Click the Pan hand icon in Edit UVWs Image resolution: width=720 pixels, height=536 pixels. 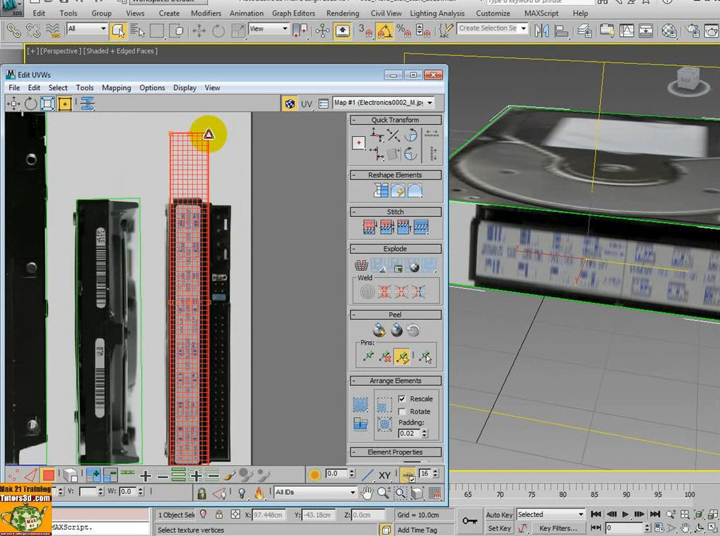pyautogui.click(x=367, y=493)
